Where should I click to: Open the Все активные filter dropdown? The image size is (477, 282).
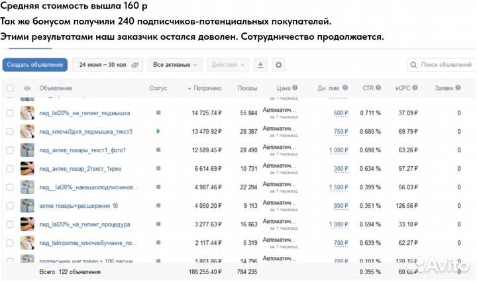click(175, 65)
